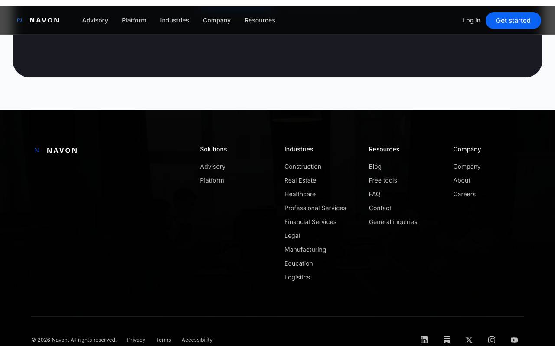Open the Logistics footer link
555x346 pixels.
coord(297,277)
